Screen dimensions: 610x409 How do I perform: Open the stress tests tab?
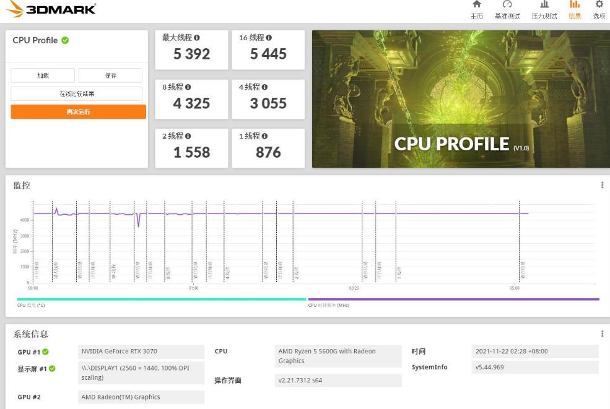544,10
